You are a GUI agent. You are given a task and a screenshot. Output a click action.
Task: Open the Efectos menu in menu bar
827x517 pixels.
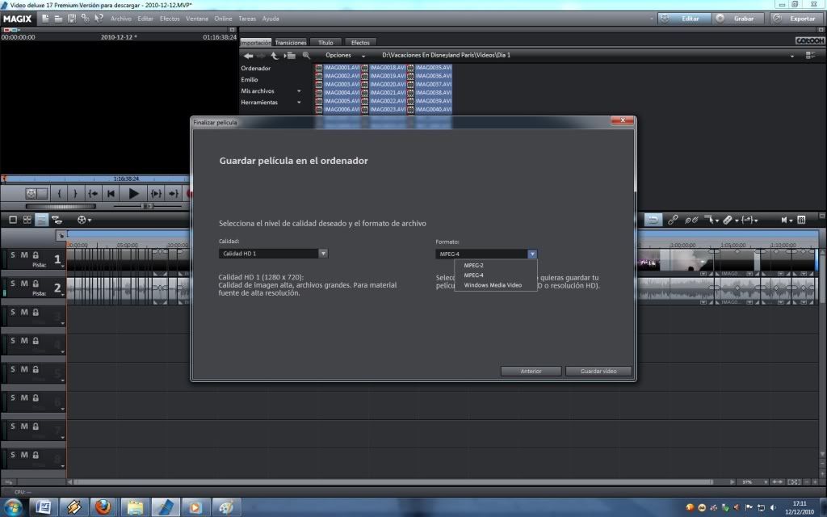coord(170,19)
